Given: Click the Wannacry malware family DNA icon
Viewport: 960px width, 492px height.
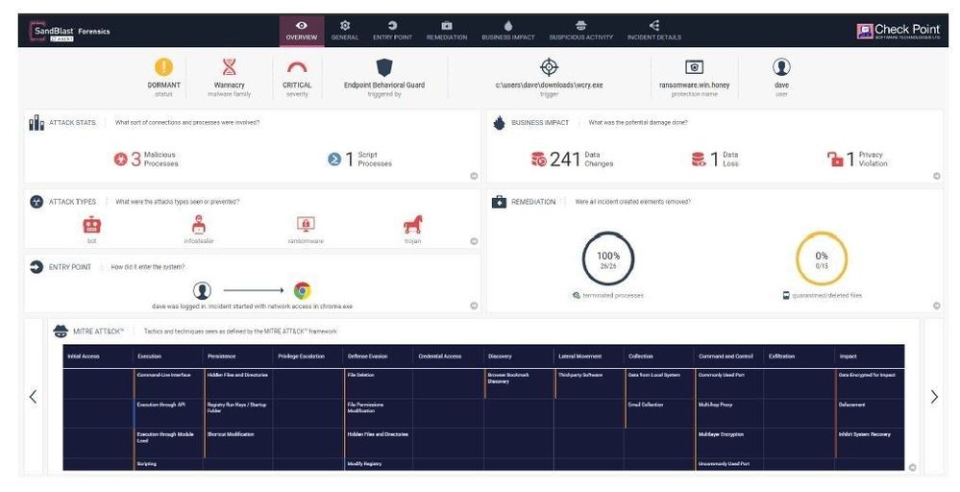Looking at the screenshot, I should tap(229, 66).
